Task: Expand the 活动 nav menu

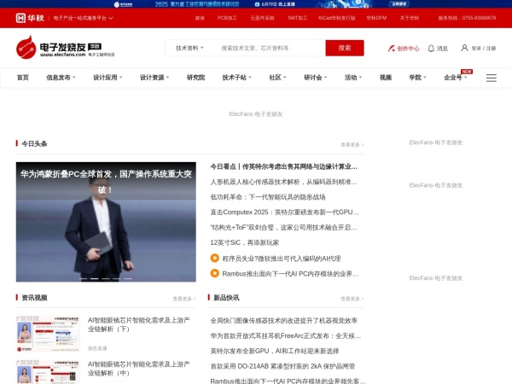Action: coord(353,78)
